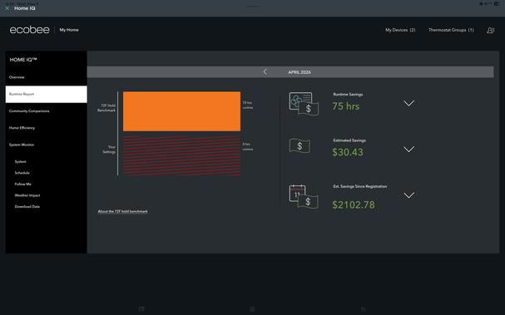Screen dimensions: 505x315
Task: Select Overview in Home IQ sidebar
Action: click(x=17, y=77)
